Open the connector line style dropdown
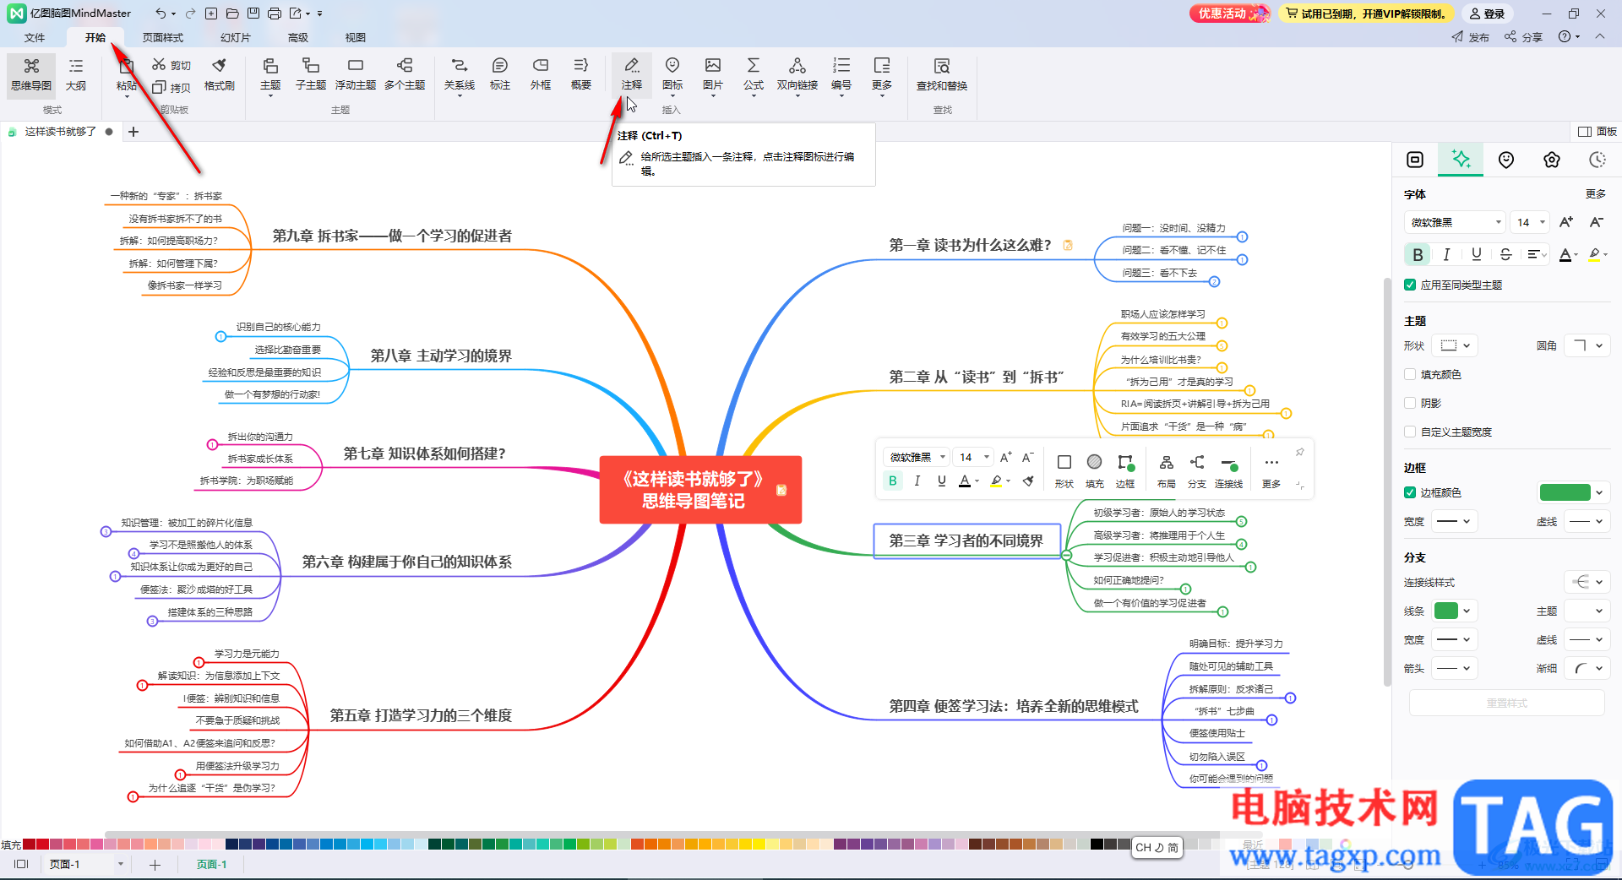 pyautogui.click(x=1587, y=582)
